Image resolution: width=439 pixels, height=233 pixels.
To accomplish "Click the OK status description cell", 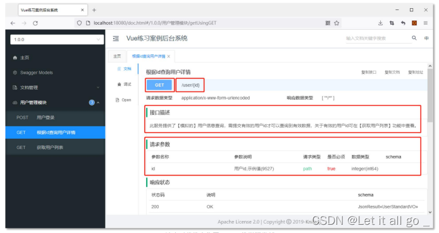I will (x=210, y=206).
